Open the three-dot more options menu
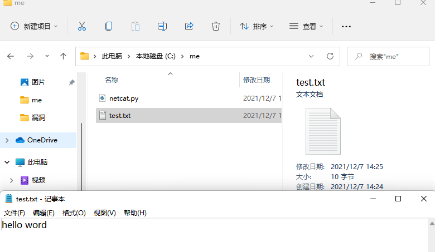This screenshot has height=252, width=435. click(346, 27)
